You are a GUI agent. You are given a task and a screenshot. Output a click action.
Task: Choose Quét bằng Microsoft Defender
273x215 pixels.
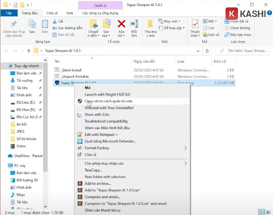[x=133, y=141]
